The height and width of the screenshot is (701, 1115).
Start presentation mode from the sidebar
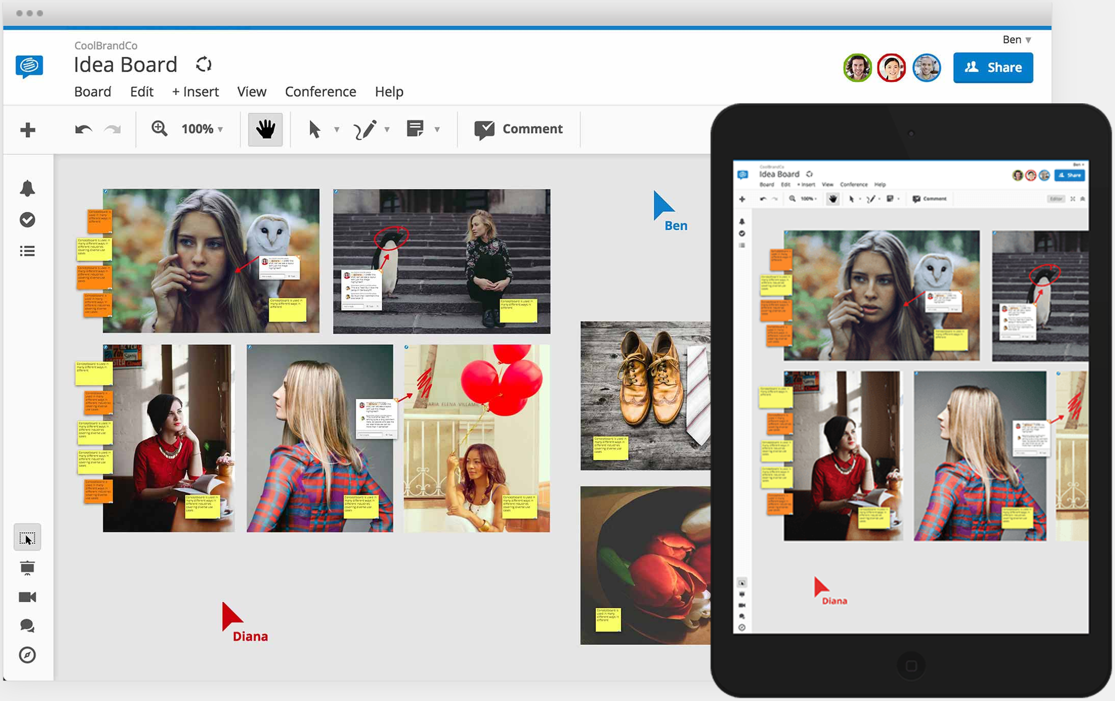(28, 567)
